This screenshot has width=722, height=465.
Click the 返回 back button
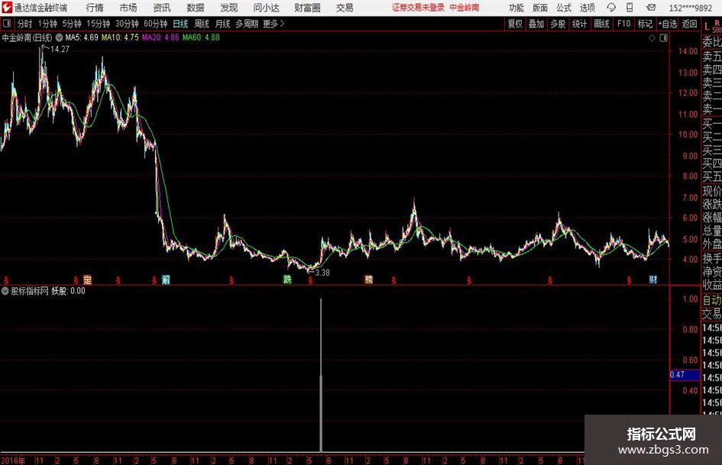pyautogui.click(x=689, y=24)
